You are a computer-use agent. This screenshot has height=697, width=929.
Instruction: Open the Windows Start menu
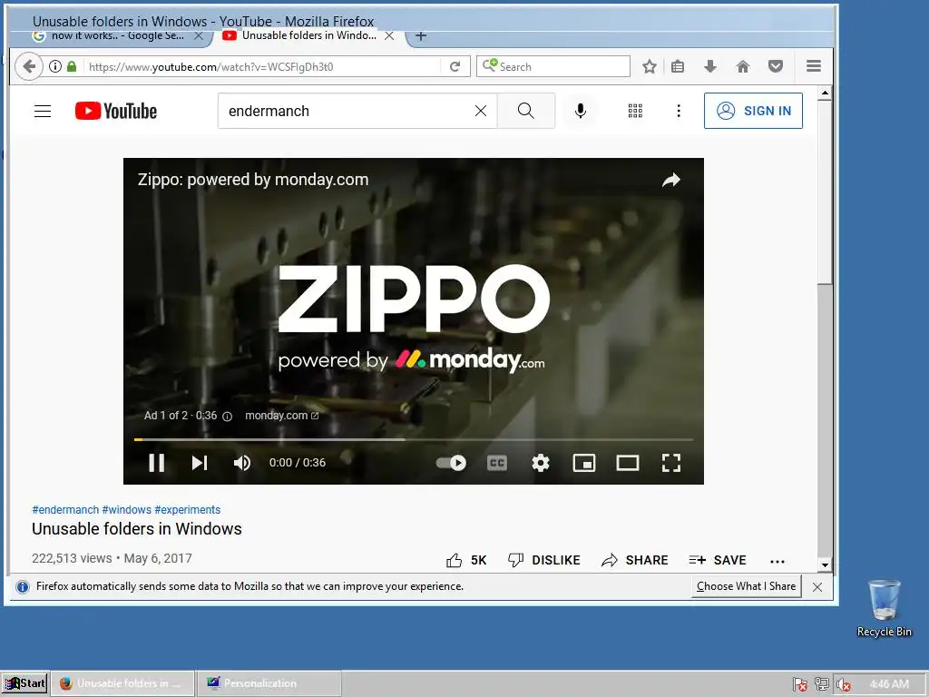tap(24, 683)
